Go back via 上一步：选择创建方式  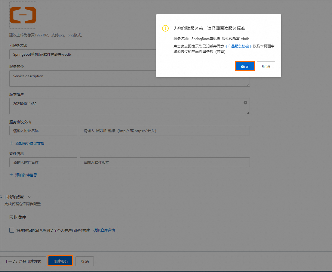click(x=23, y=261)
